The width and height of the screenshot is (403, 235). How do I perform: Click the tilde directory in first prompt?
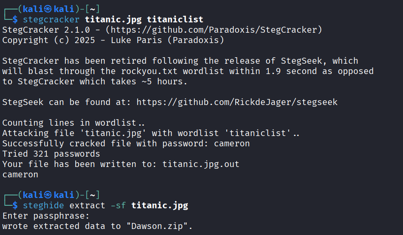pos(92,9)
